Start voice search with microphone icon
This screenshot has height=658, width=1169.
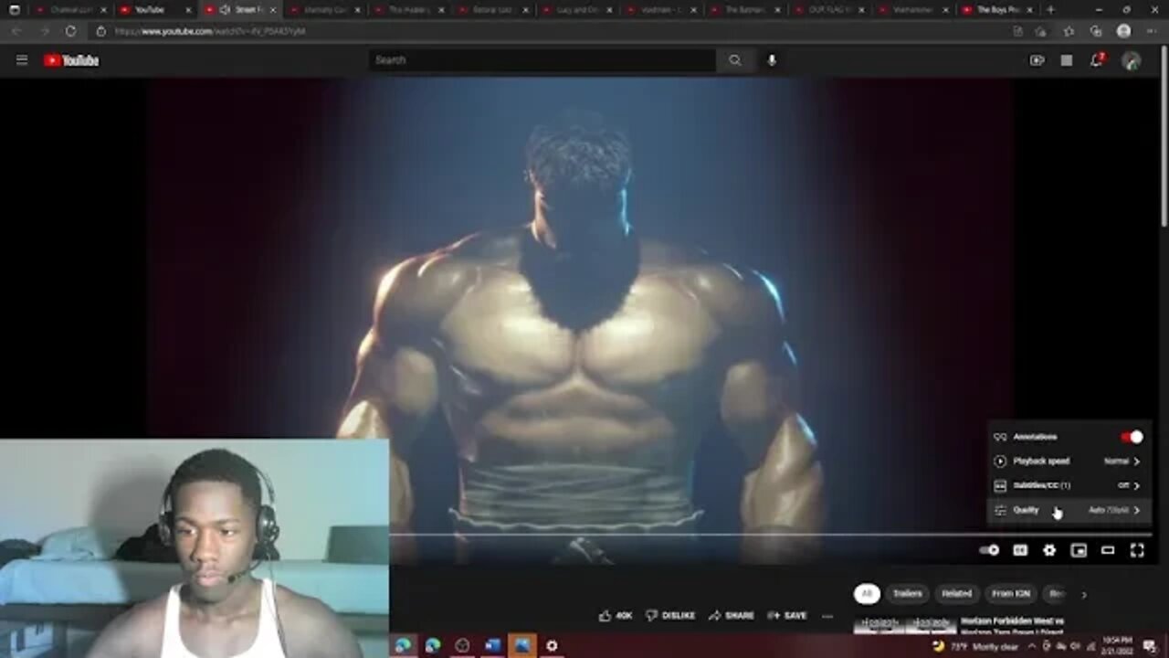click(x=772, y=60)
